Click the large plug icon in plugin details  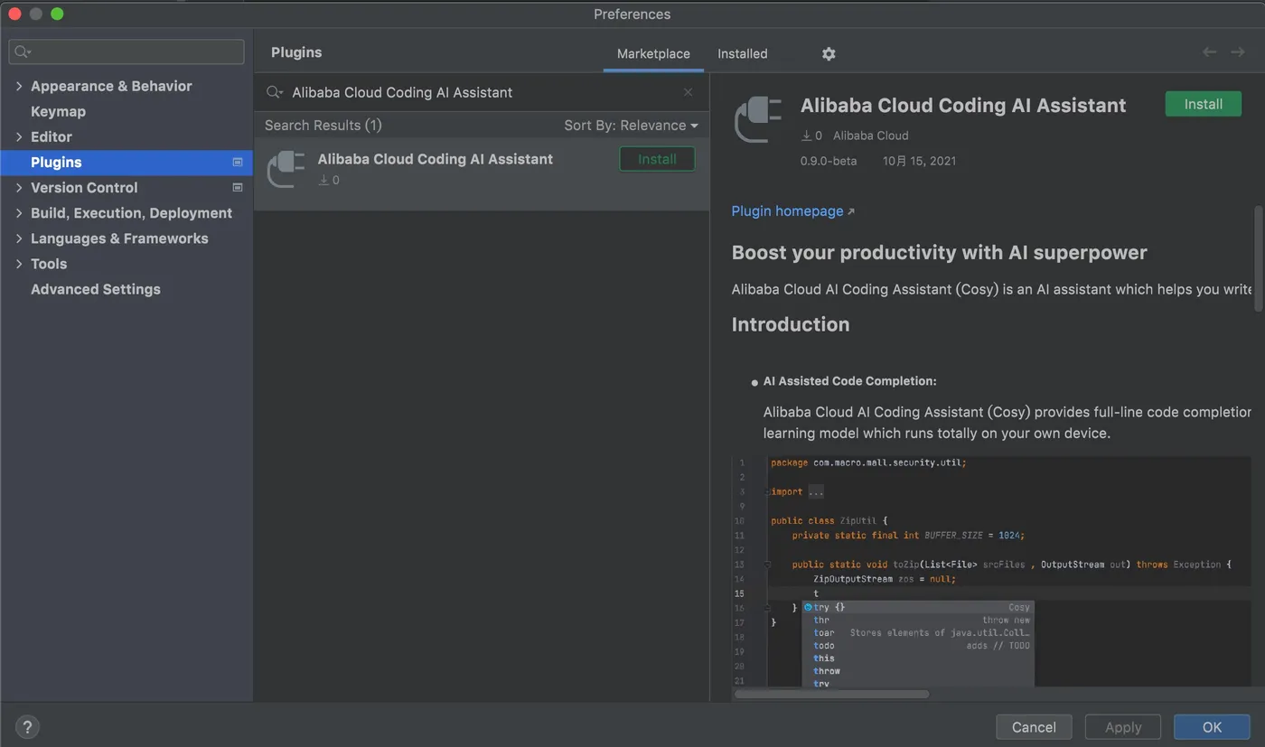pyautogui.click(x=757, y=119)
